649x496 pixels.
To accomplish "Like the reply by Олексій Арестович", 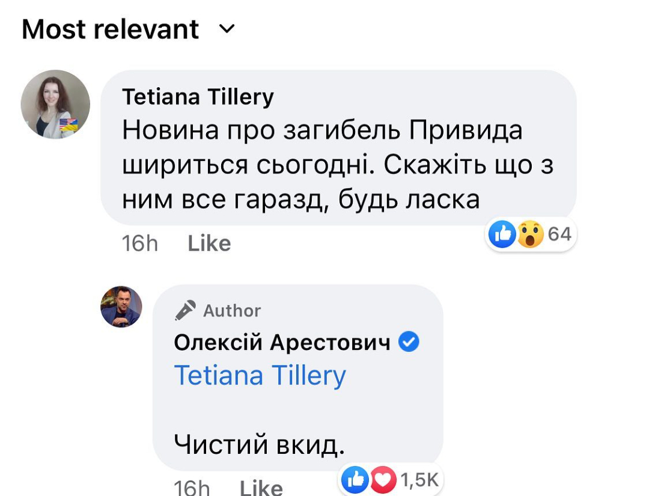I will (x=261, y=487).
